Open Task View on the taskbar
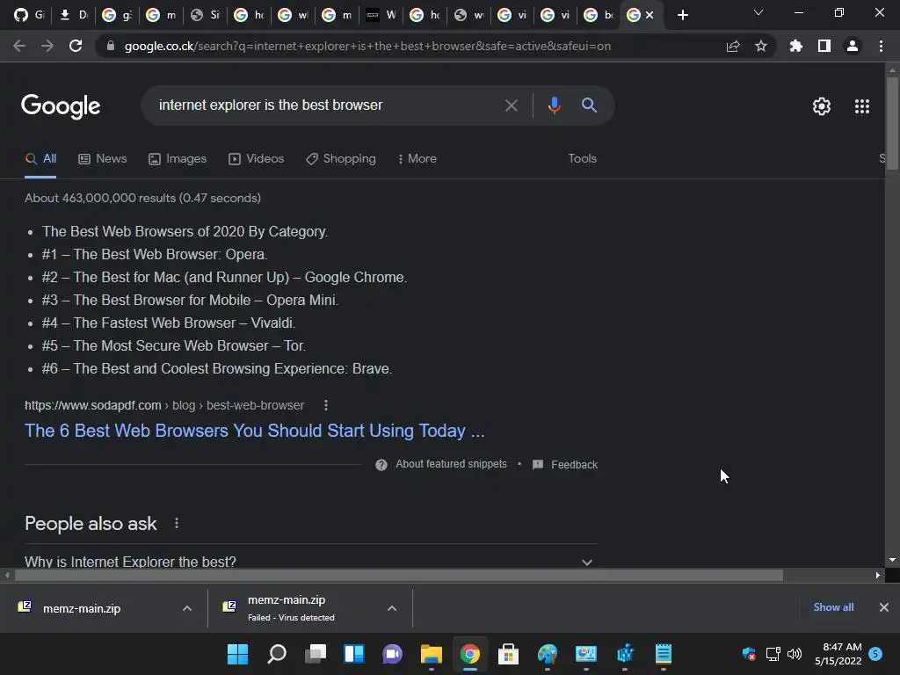 coord(316,654)
